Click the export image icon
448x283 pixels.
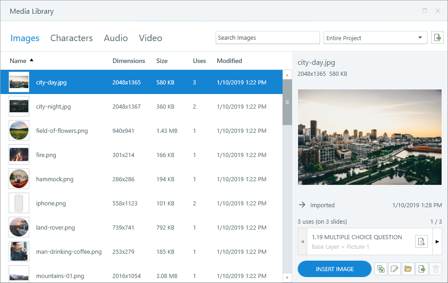click(422, 269)
